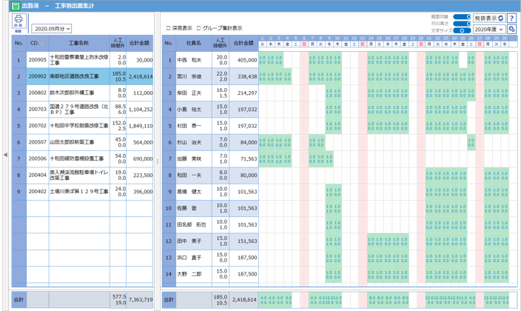This screenshot has height=311, width=521.
Task: Open the 2020.09月分 month dropdown
Action: pos(51,29)
